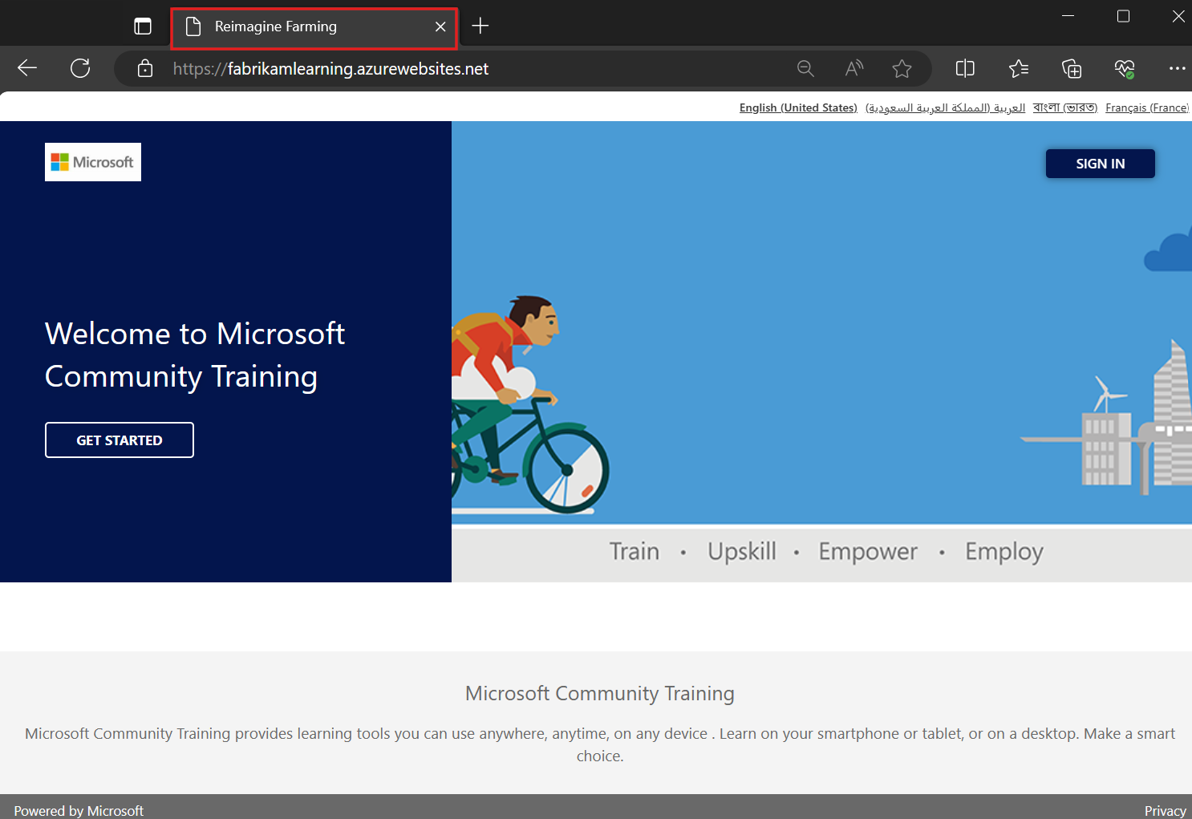Open split screen icon
1192x819 pixels.
(965, 69)
